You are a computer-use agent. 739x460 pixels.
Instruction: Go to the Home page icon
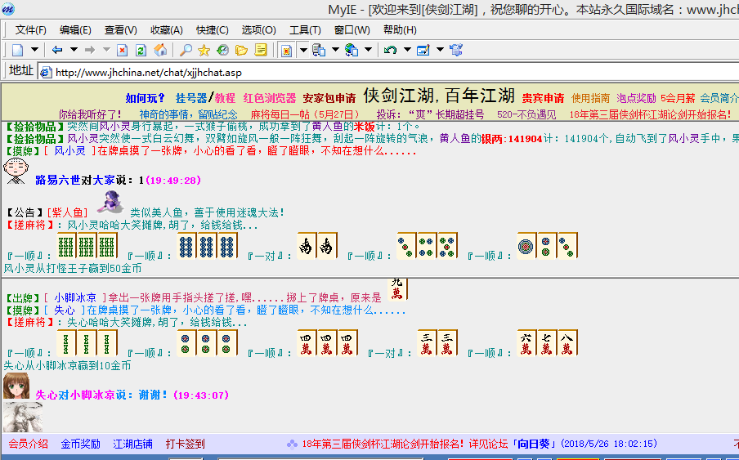[160, 50]
